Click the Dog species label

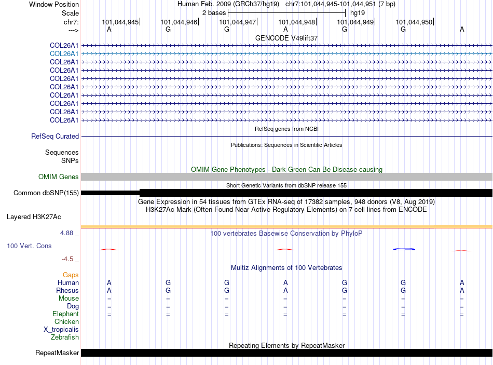coord(73,306)
